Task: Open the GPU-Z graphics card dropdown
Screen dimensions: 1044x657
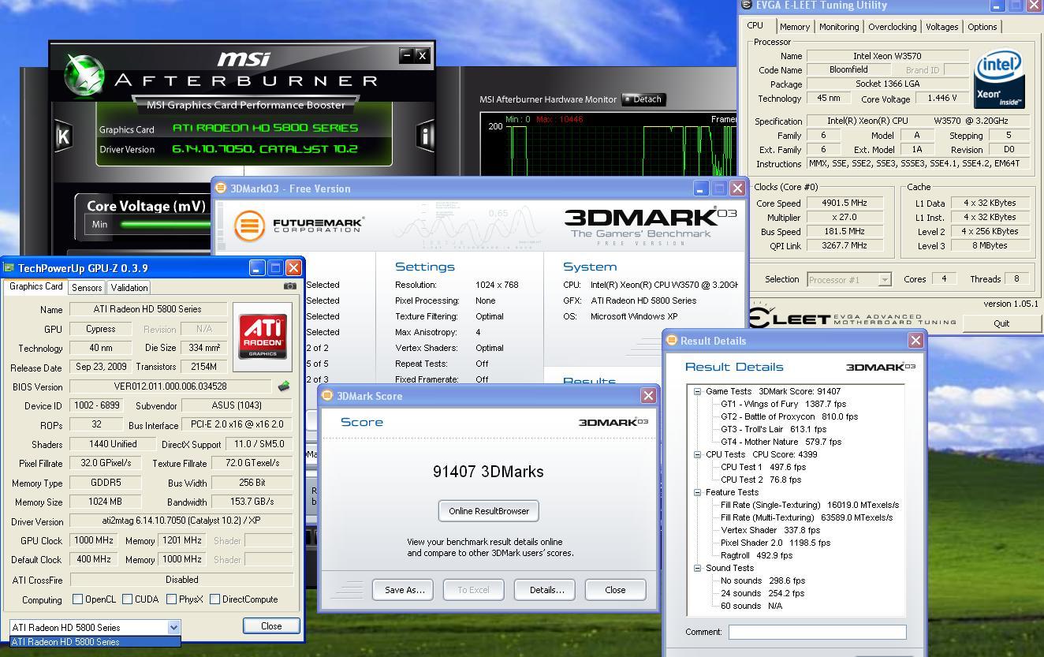Action: (x=173, y=627)
